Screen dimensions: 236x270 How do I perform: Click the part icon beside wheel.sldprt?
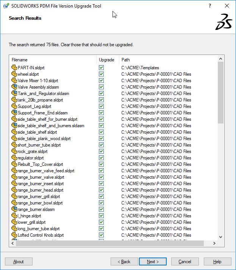14,74
